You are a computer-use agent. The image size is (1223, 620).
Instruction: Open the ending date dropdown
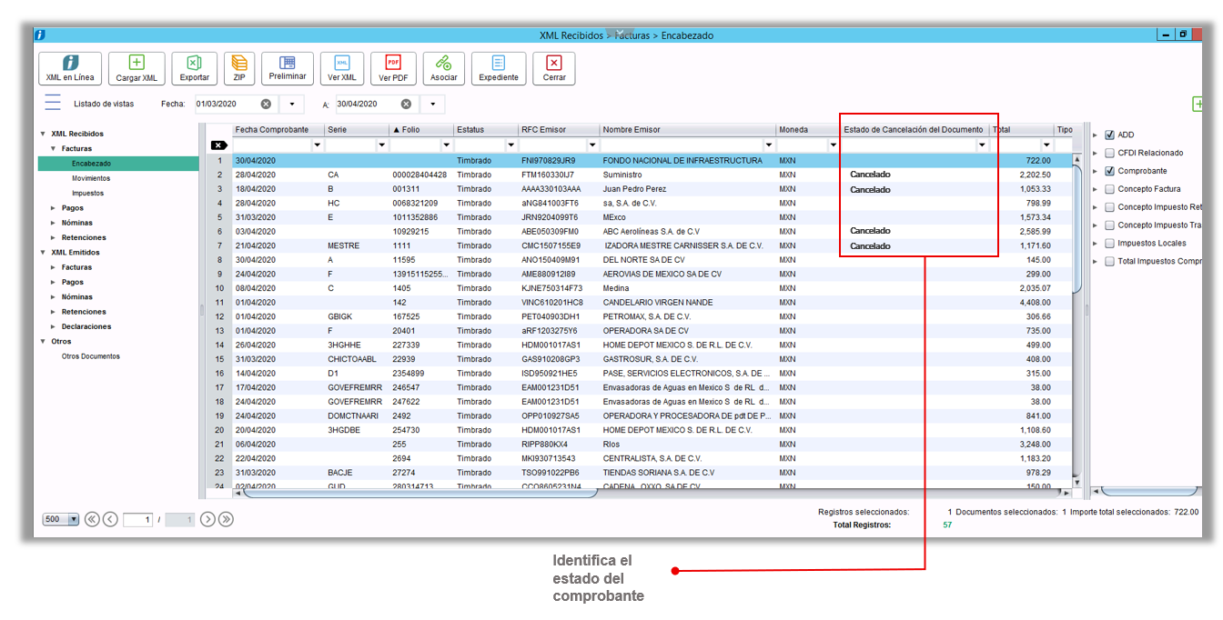click(432, 104)
